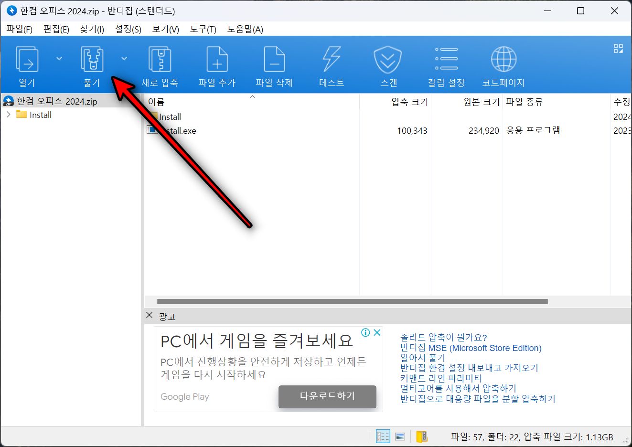Select the Install folder row in file list
Viewport: 632px width, 447px height.
click(388, 117)
